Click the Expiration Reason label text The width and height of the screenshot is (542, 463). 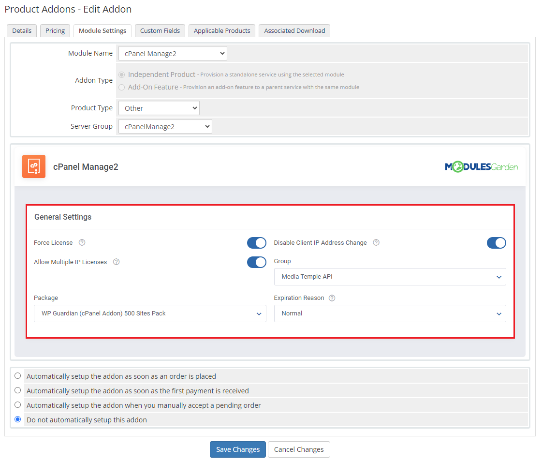click(299, 298)
